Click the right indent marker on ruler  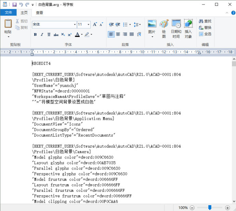point(199,53)
